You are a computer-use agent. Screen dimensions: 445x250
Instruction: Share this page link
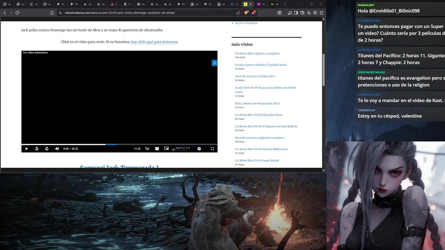[238, 13]
